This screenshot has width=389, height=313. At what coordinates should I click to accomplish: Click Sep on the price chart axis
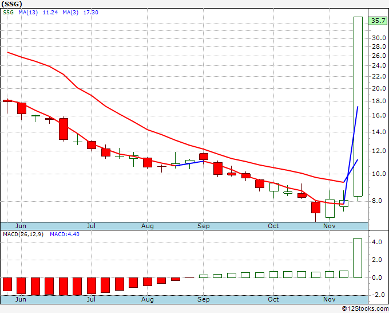click(204, 226)
